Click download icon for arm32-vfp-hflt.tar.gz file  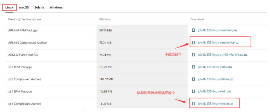click(x=193, y=55)
